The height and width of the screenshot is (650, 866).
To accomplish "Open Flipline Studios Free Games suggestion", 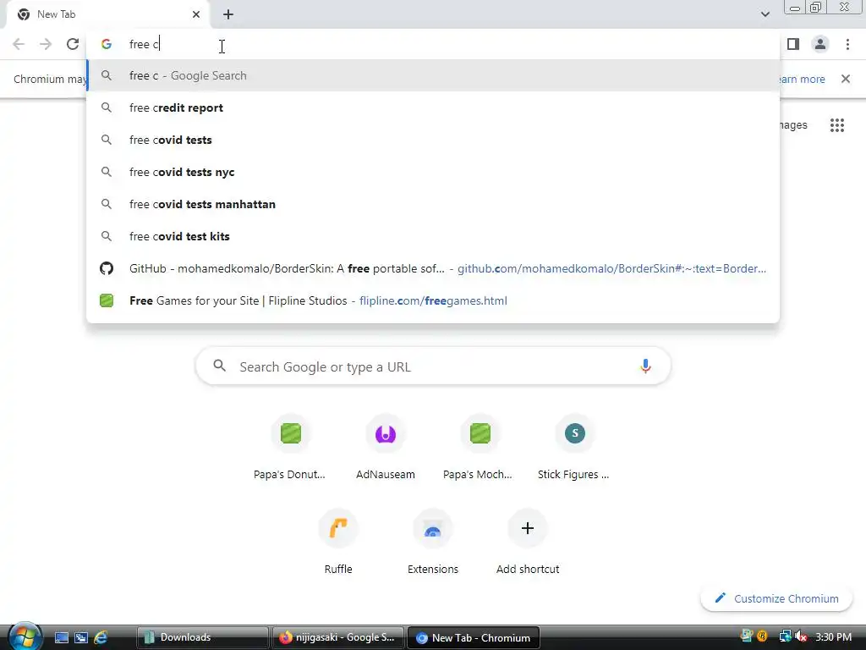I will (433, 300).
